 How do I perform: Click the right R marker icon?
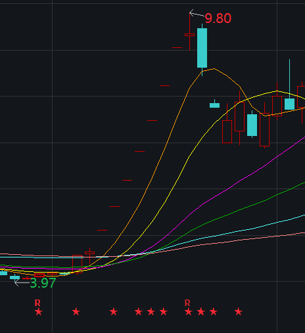click(187, 303)
